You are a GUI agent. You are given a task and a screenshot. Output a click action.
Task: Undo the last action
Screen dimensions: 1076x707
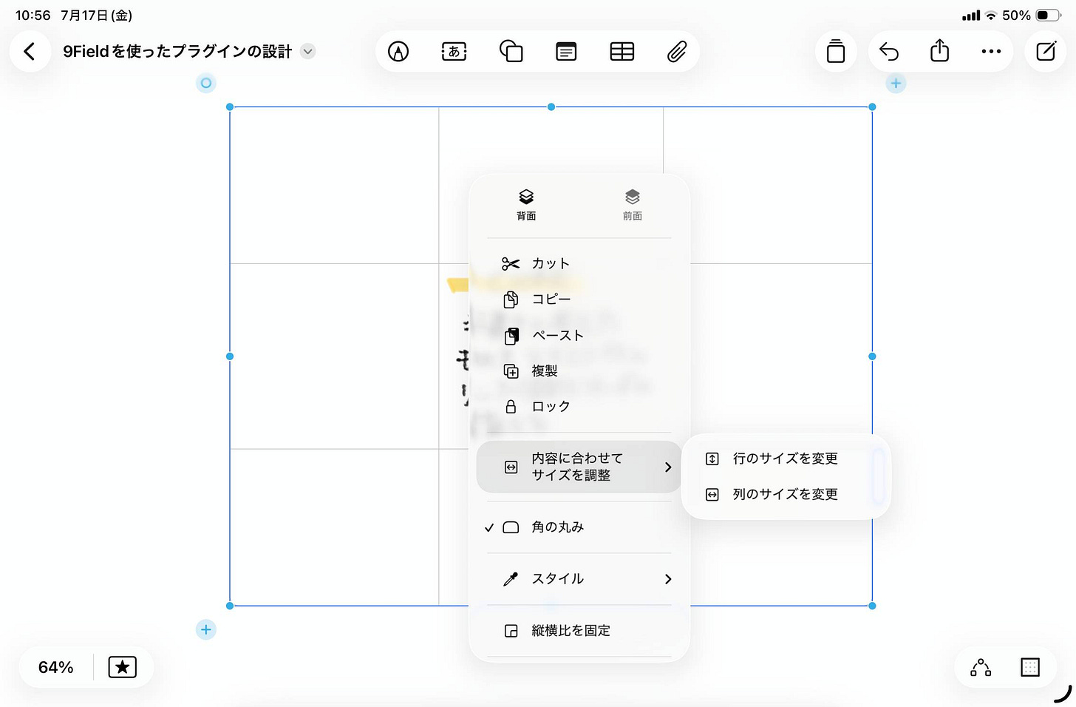889,52
